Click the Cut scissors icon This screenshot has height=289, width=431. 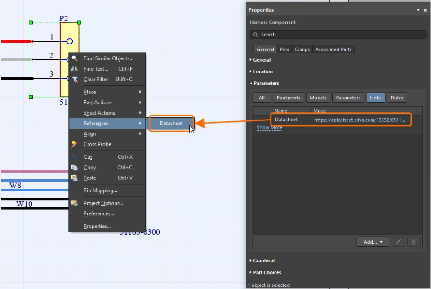(74, 157)
